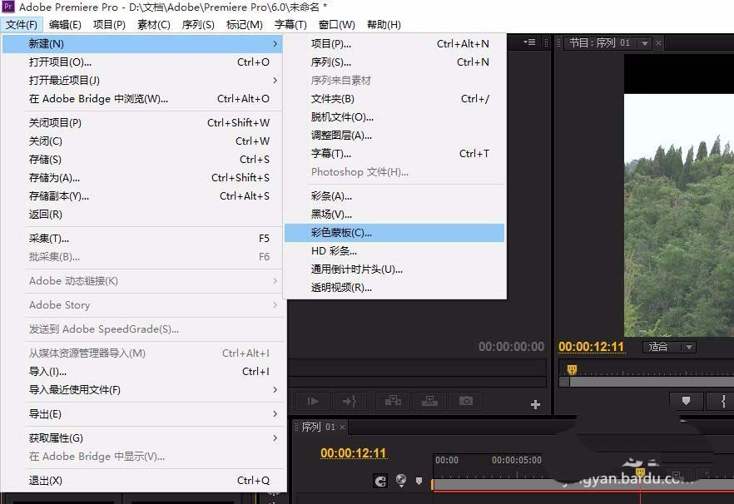Toggle the snap magnet icon in timeline
The image size is (734, 504).
tap(380, 481)
